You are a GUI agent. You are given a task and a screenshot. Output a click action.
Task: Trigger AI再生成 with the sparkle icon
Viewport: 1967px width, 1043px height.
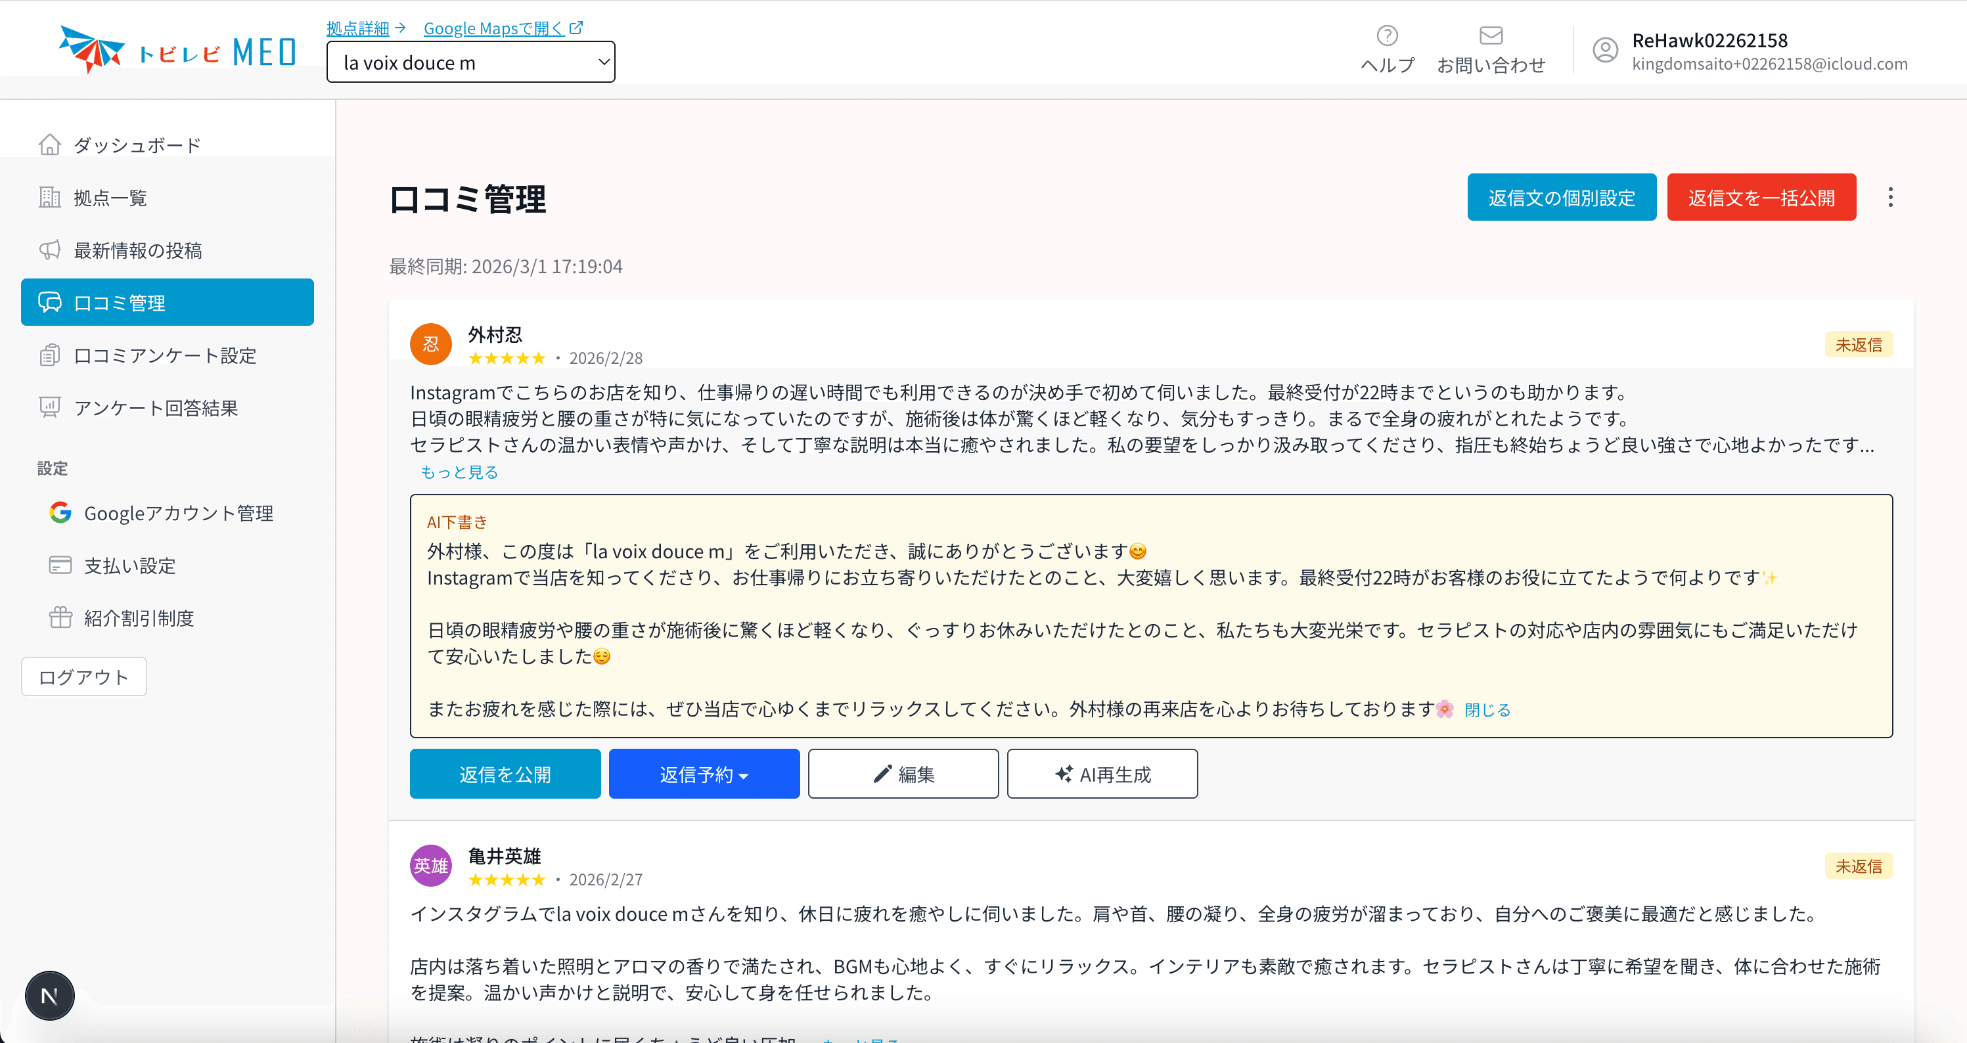pos(1064,774)
